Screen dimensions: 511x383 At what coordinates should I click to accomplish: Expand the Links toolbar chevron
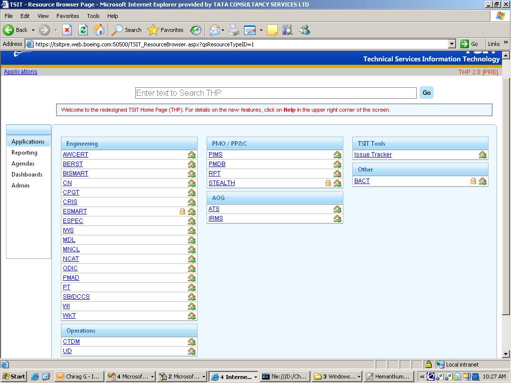pos(506,42)
